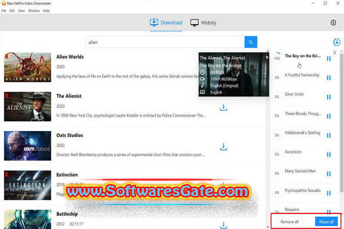This screenshot has width=344, height=229.
Task: Click English [Original] audio info in tooltip
Action: (x=224, y=86)
